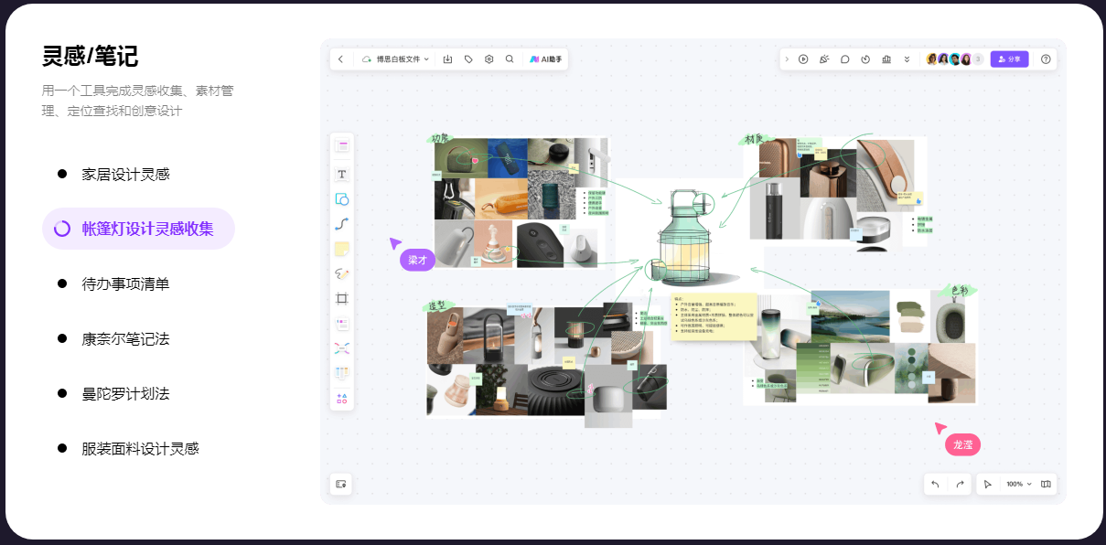Select the Sticky Note tool
The width and height of the screenshot is (1106, 545).
342,249
